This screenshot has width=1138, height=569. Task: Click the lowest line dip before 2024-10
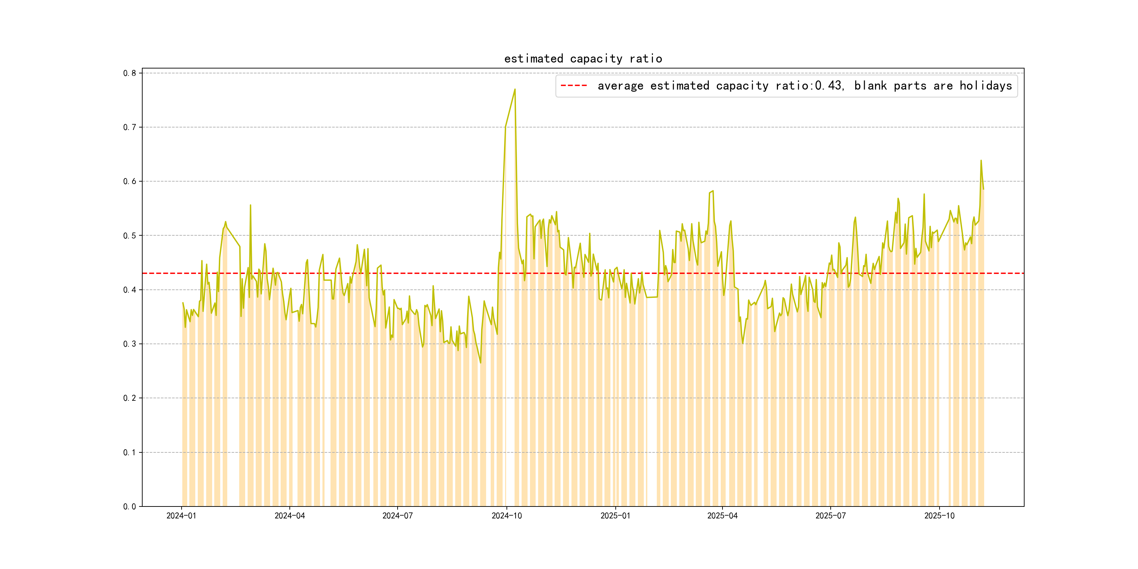point(480,363)
